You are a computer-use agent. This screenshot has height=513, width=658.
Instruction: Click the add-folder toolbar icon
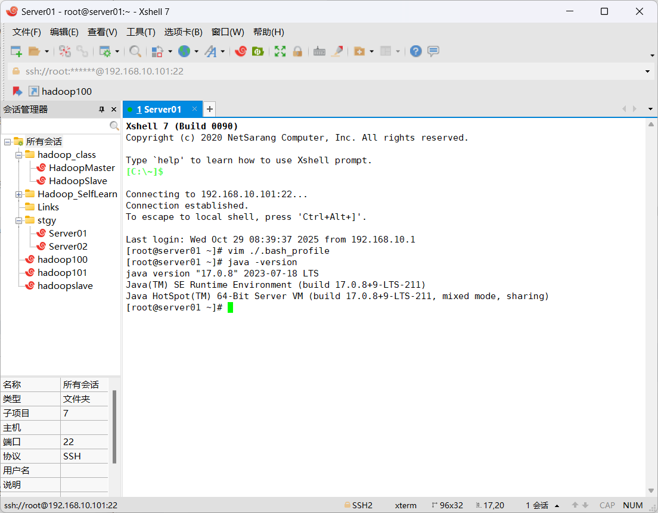pos(359,51)
